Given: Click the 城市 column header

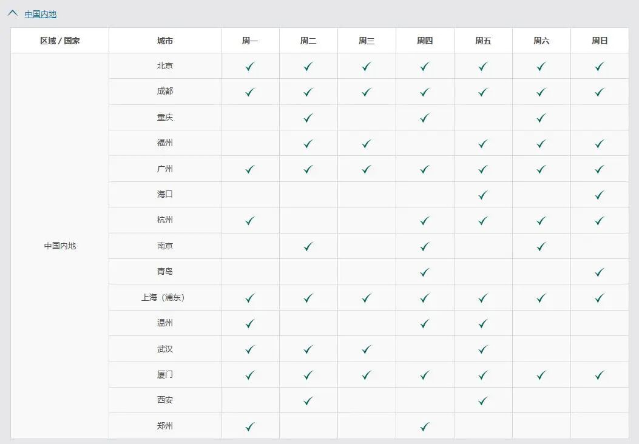Looking at the screenshot, I should click(x=165, y=41).
